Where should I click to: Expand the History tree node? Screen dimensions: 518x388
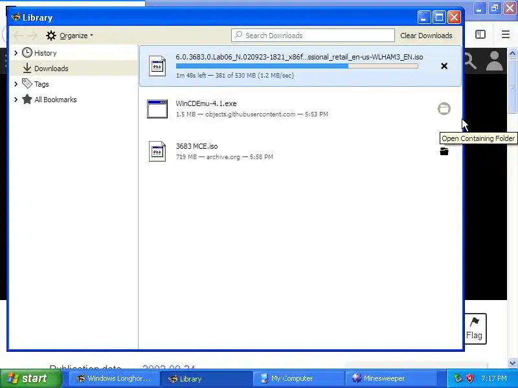(x=16, y=53)
